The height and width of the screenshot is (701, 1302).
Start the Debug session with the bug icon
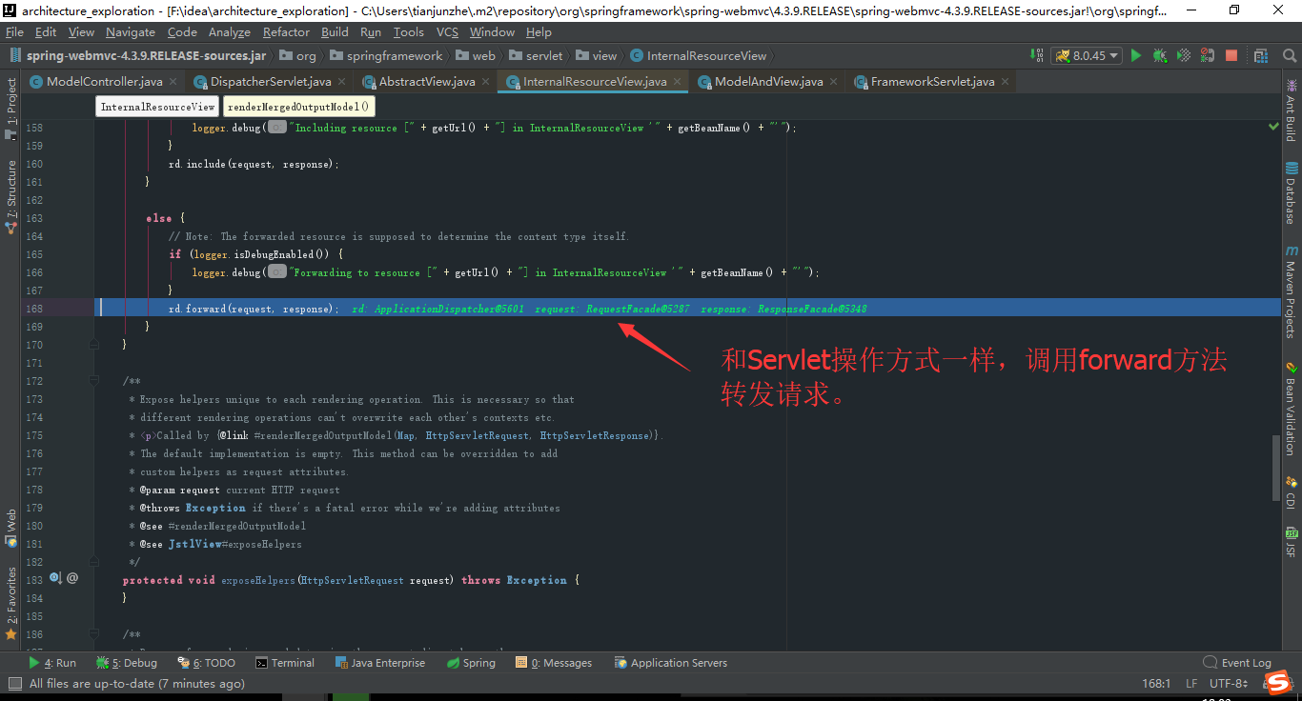(x=1159, y=56)
